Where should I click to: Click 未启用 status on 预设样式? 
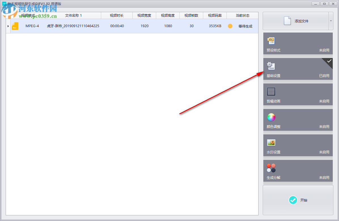[x=324, y=50]
